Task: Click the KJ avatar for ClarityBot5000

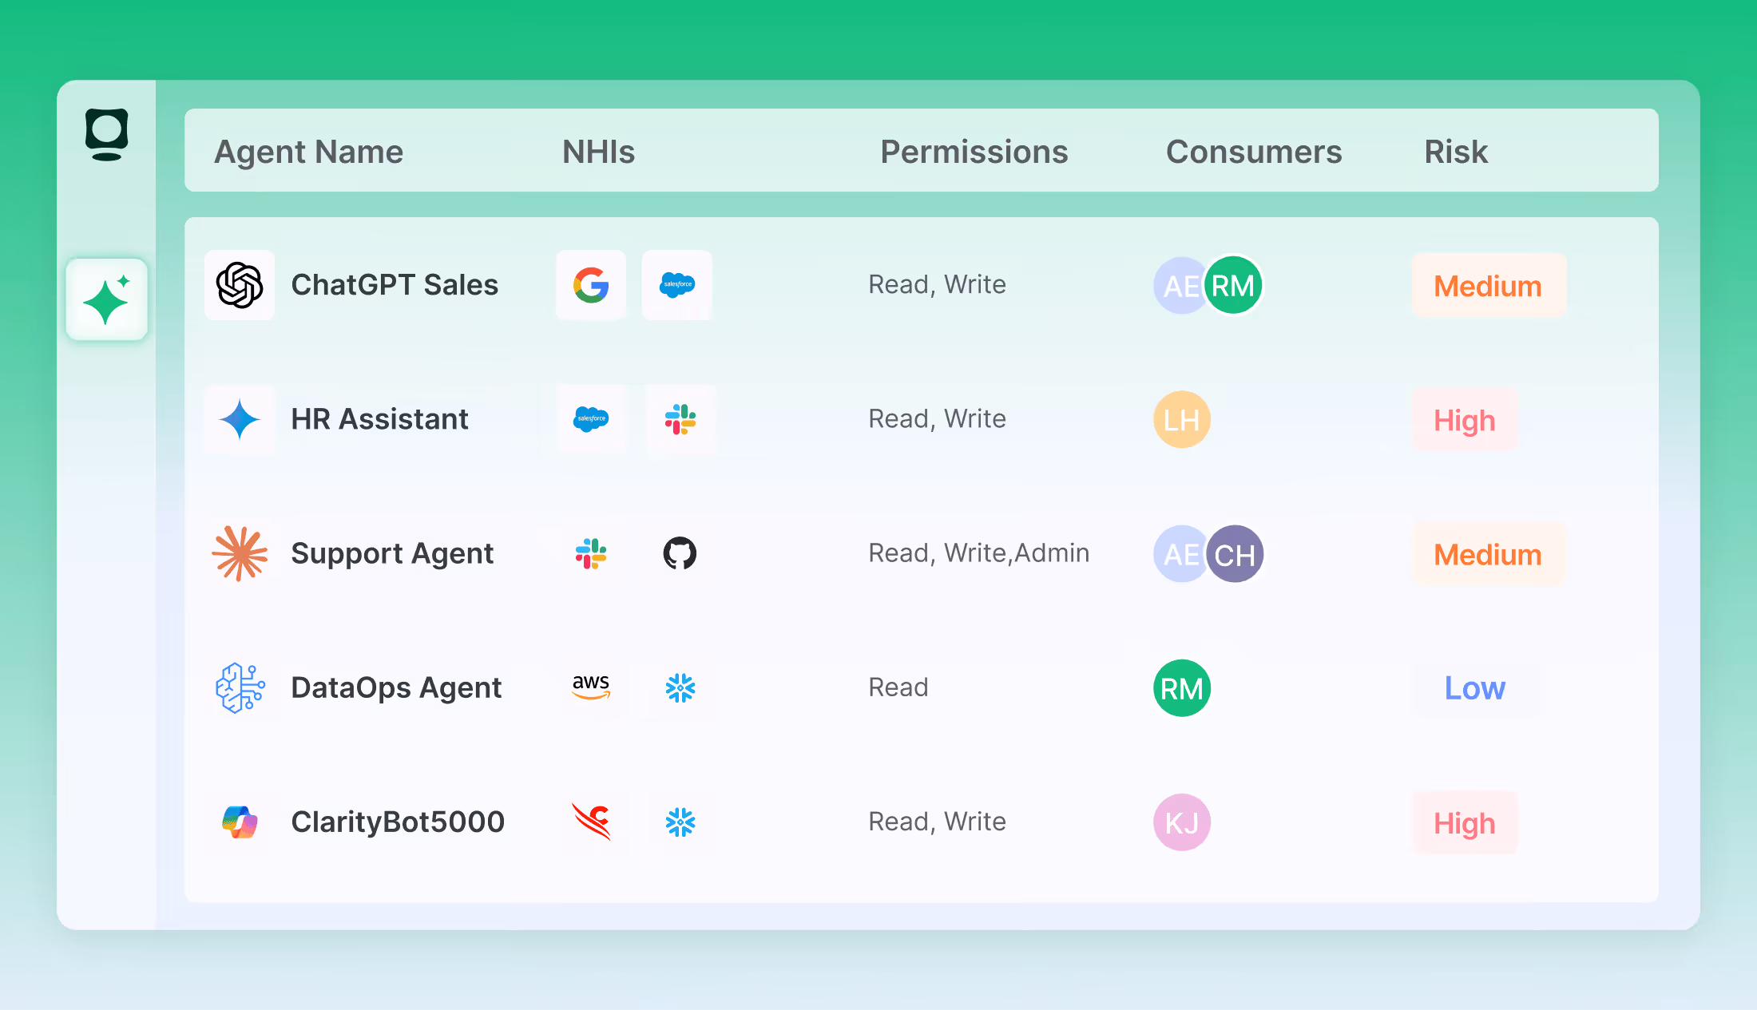Action: 1180,822
